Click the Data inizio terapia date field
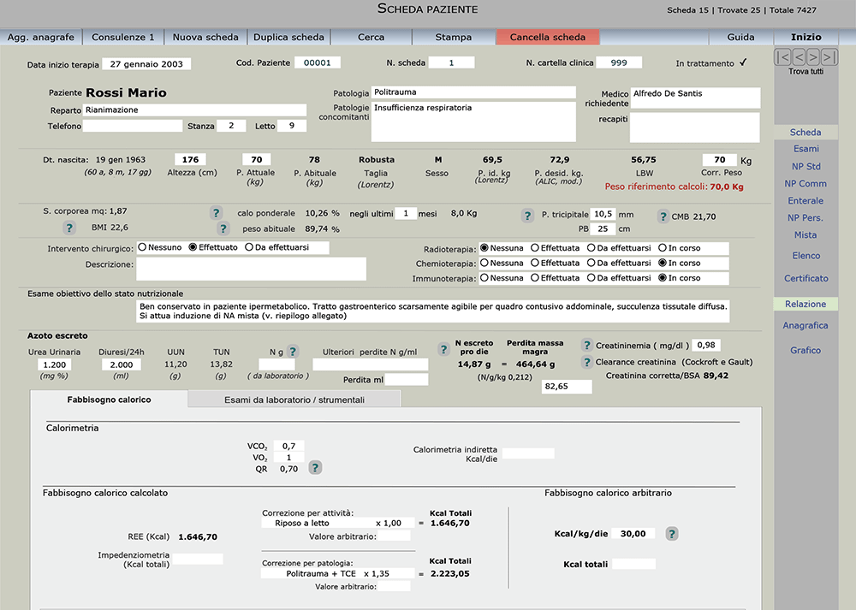856x610 pixels. [x=146, y=64]
